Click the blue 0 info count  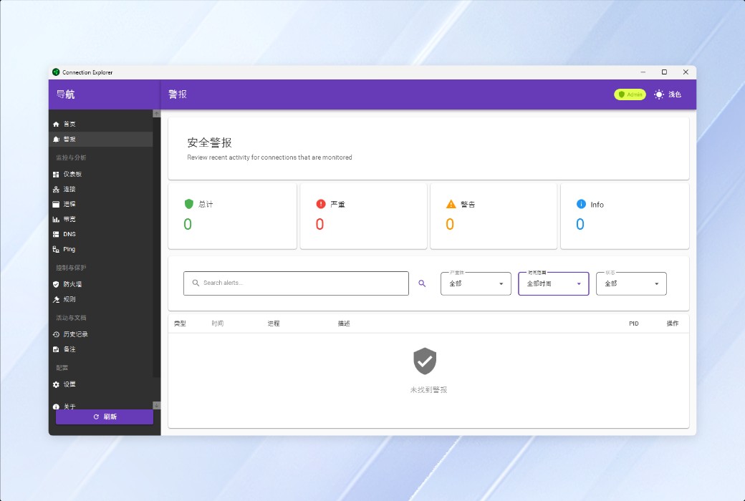(x=580, y=224)
